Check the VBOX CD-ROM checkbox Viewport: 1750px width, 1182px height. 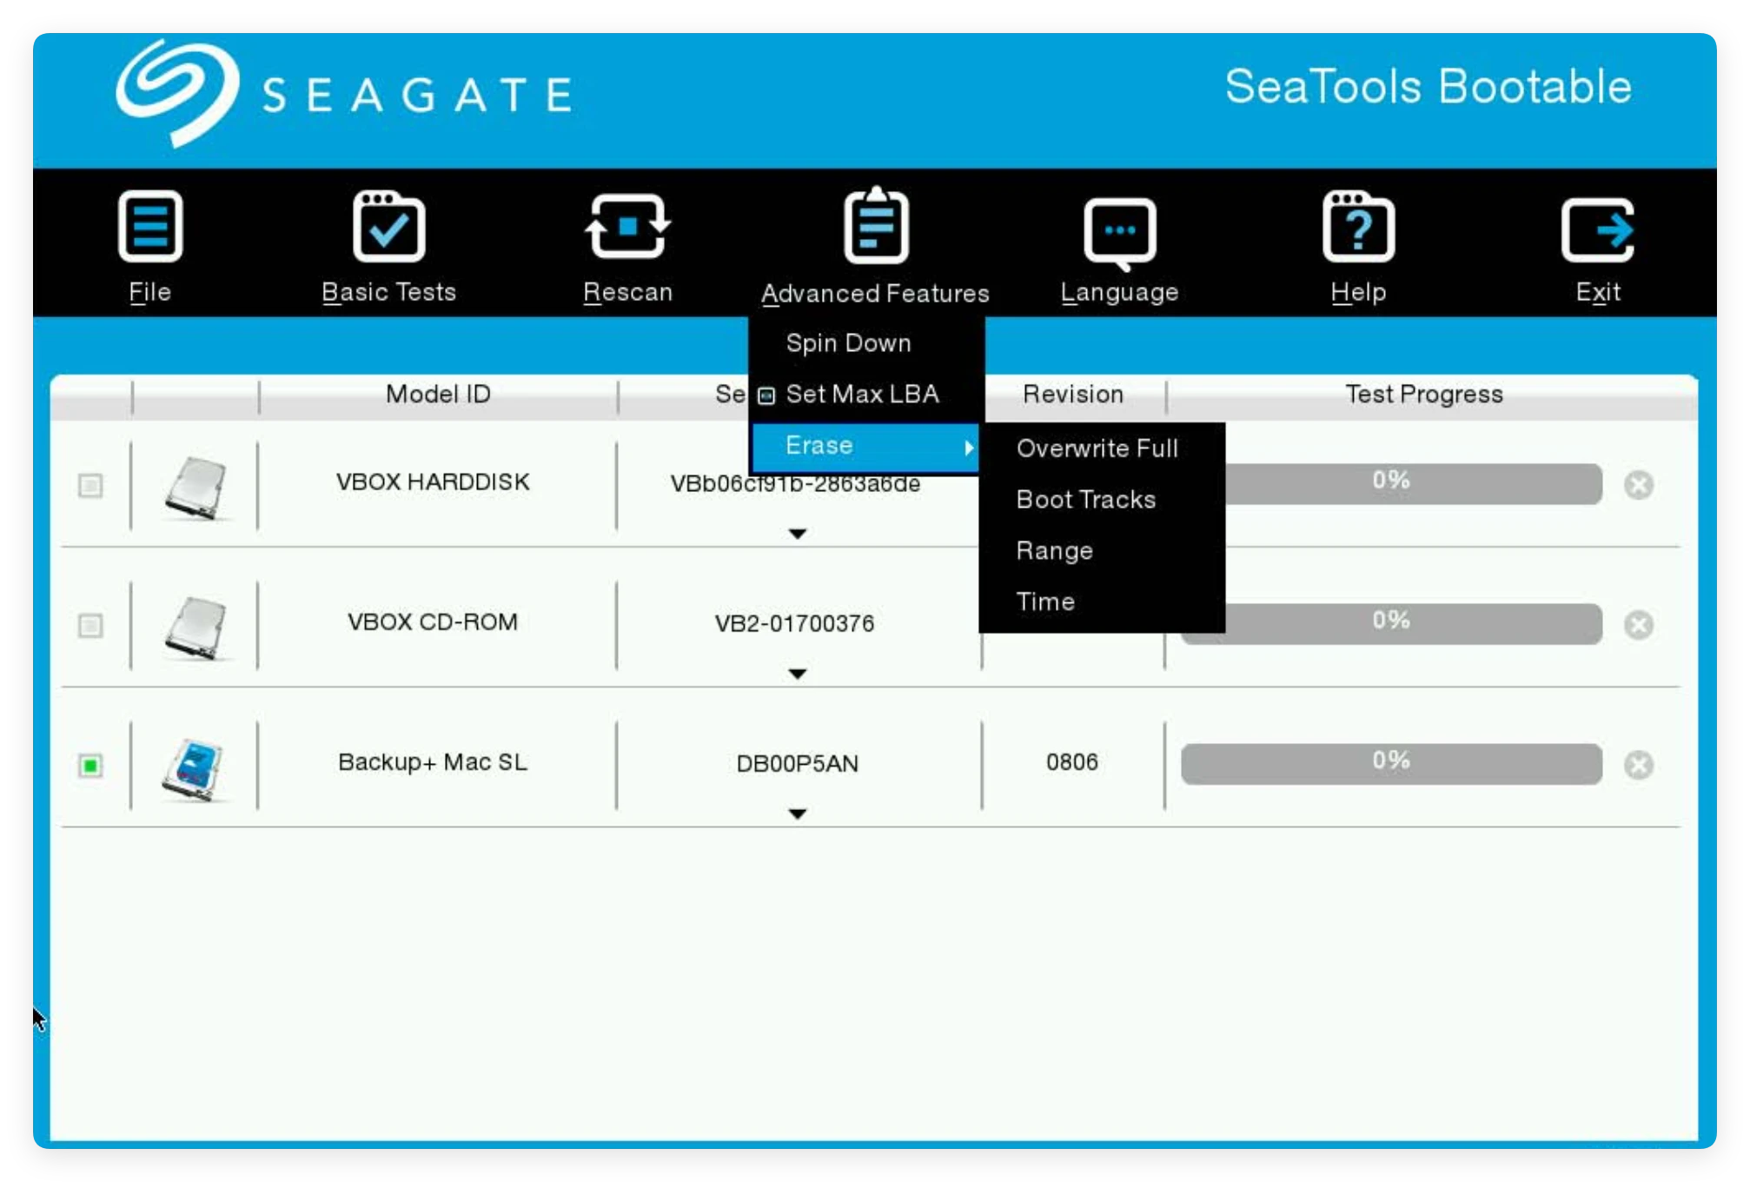point(90,625)
